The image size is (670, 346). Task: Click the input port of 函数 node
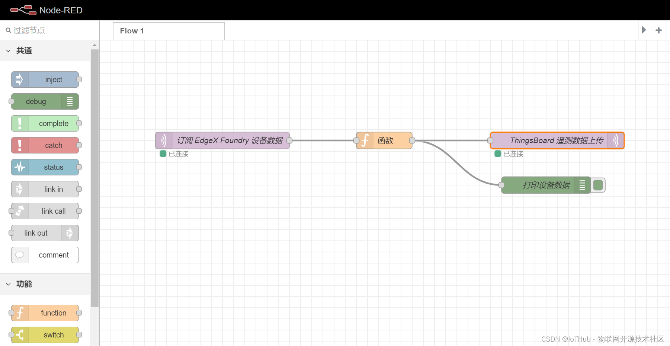point(356,140)
